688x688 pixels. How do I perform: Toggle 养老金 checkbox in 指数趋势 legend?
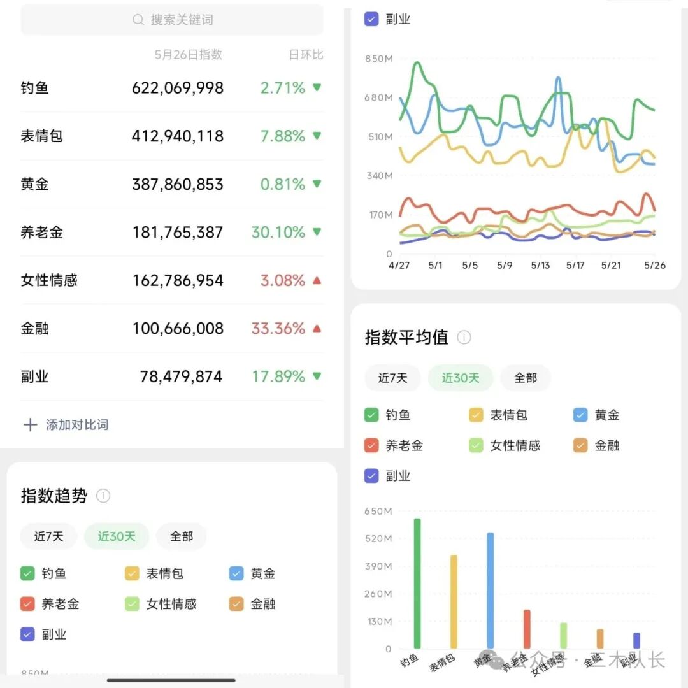(x=27, y=604)
